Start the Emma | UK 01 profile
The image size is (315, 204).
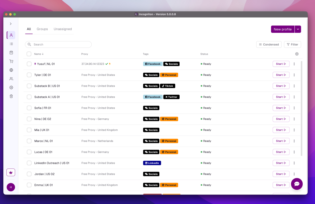pyautogui.click(x=281, y=185)
